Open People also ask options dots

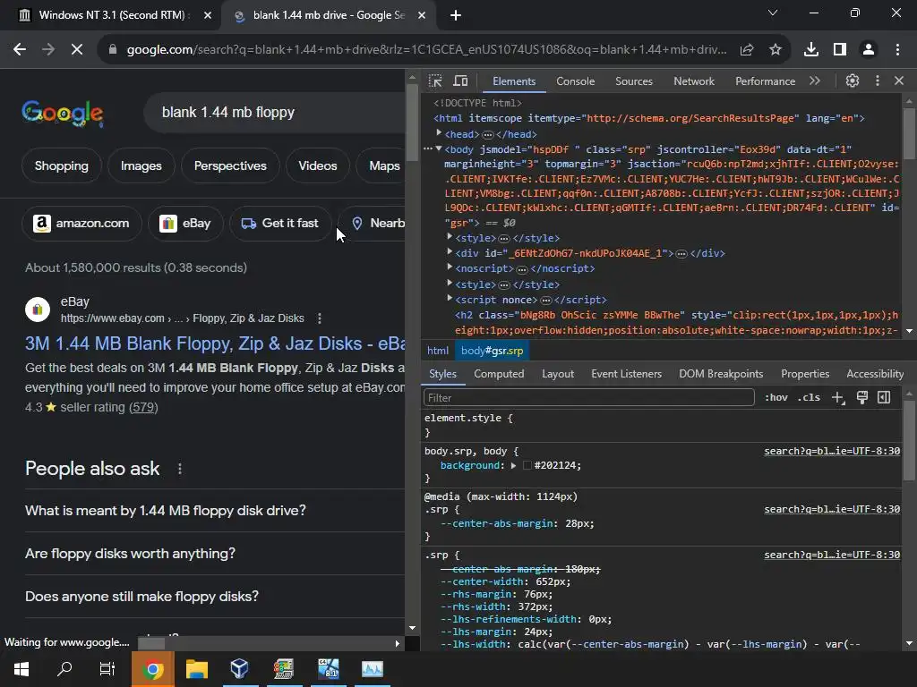tap(179, 469)
